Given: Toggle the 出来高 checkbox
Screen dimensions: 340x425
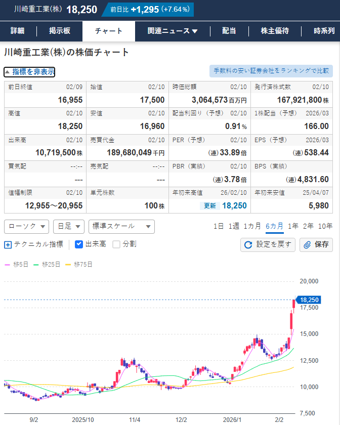Looking at the screenshot, I should pyautogui.click(x=78, y=244).
